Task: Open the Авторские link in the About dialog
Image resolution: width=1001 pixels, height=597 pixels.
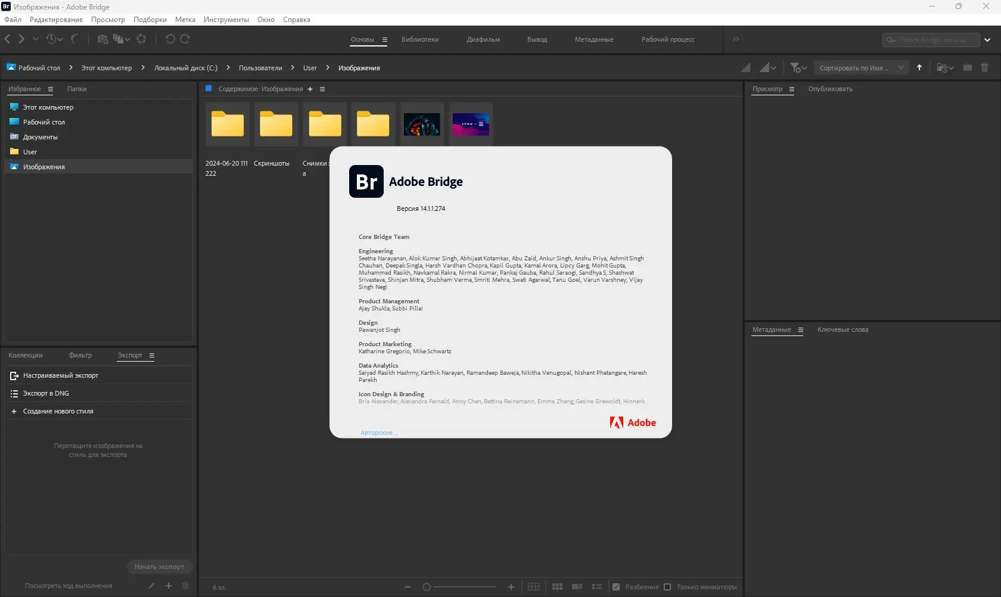Action: [x=379, y=433]
